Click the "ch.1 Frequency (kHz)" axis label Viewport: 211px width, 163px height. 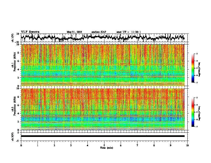14,62
